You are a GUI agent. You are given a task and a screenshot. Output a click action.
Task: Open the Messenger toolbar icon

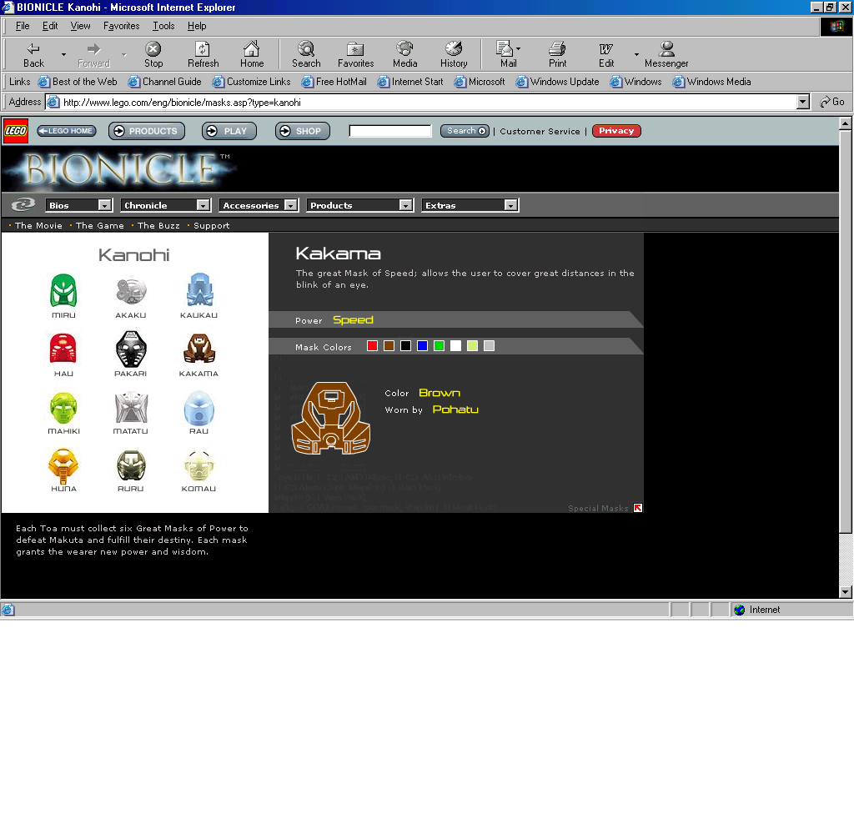(x=666, y=54)
